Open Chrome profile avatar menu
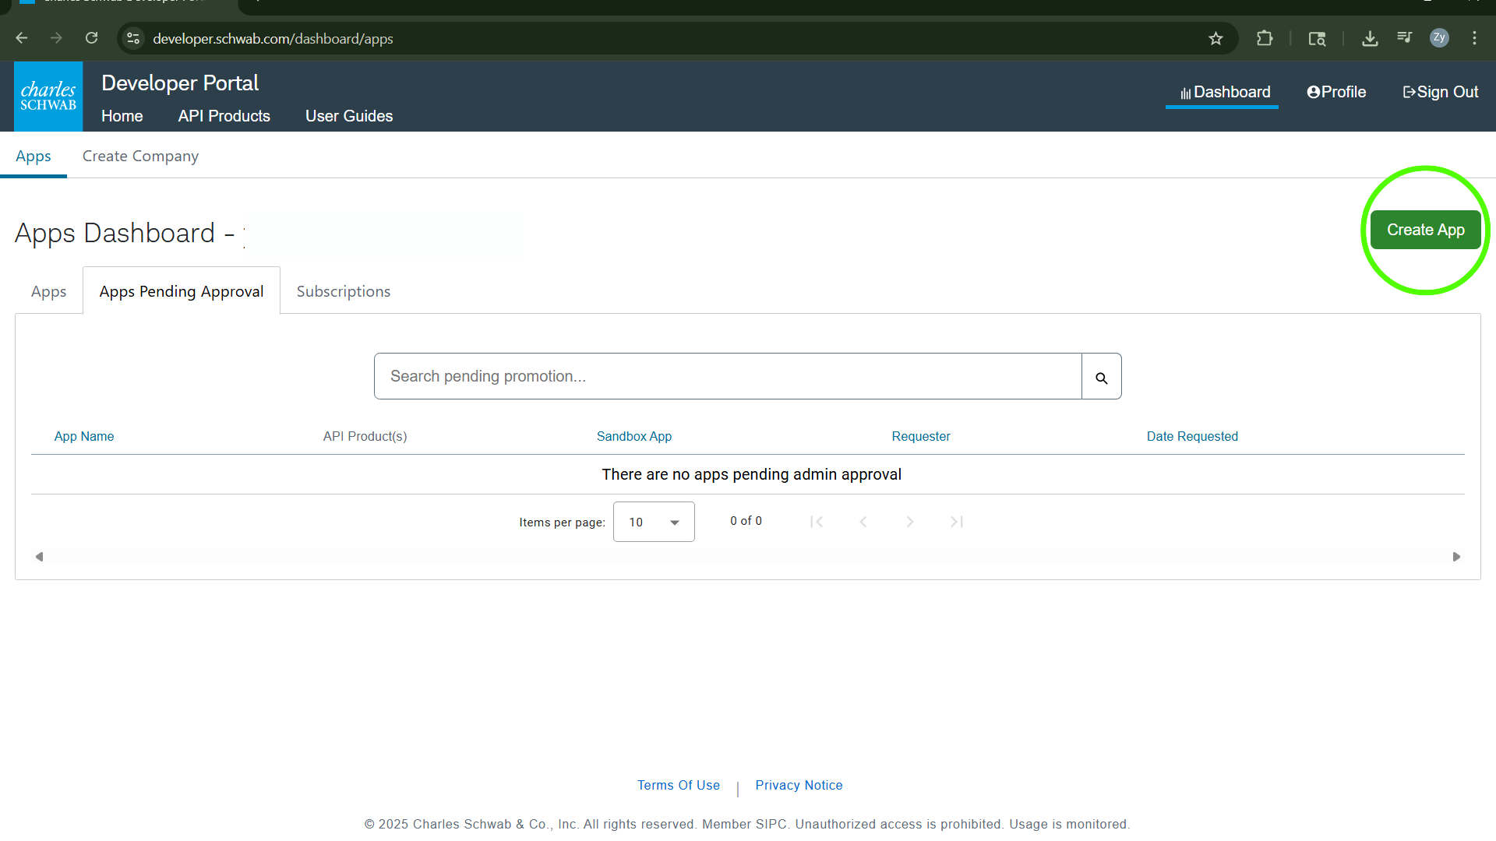The height and width of the screenshot is (841, 1496). tap(1439, 37)
